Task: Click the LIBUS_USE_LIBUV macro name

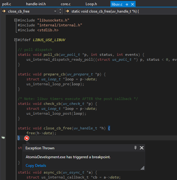Action: (49, 40)
